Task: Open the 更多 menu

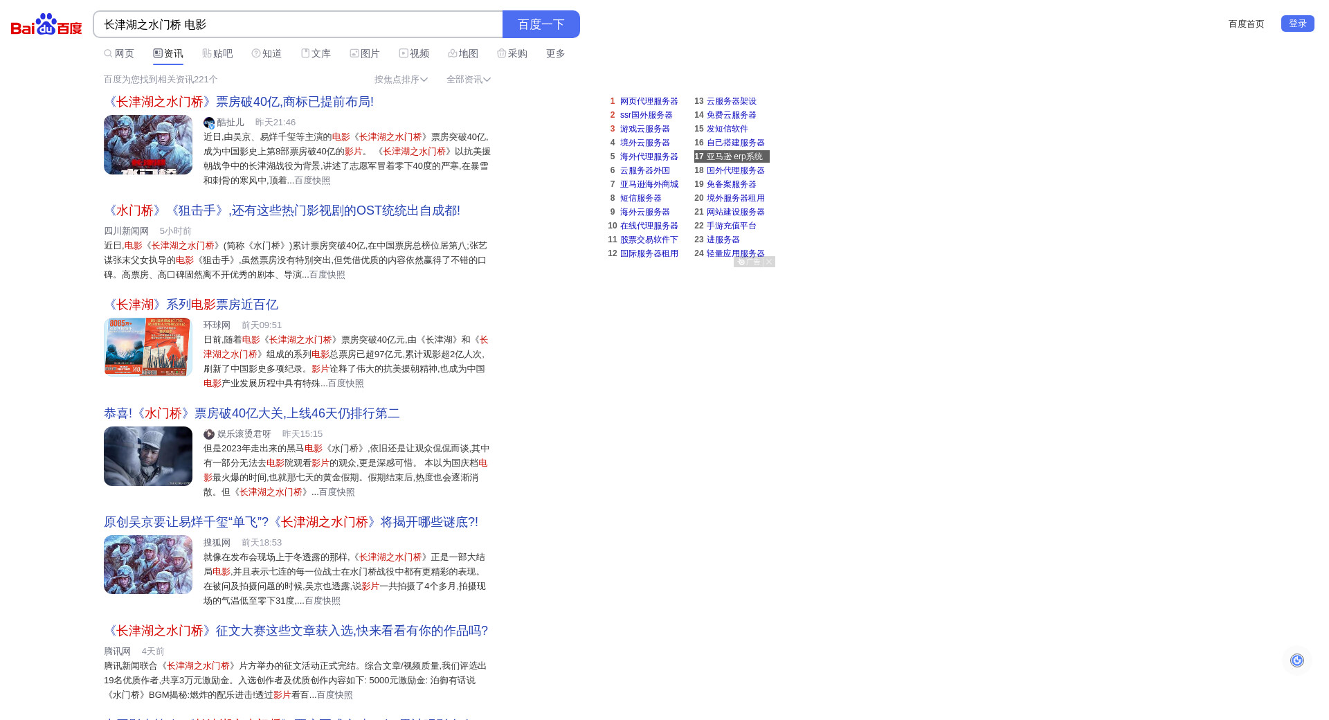Action: pyautogui.click(x=555, y=54)
